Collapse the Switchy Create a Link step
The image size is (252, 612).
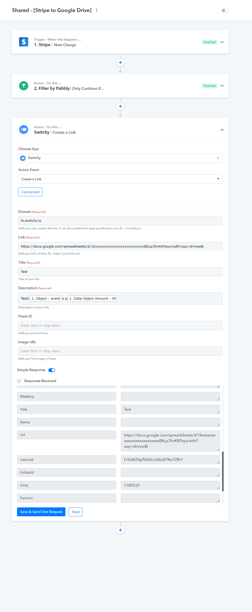(x=222, y=130)
